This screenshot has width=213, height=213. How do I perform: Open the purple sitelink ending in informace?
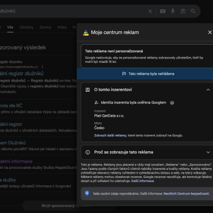click(x=16, y=161)
